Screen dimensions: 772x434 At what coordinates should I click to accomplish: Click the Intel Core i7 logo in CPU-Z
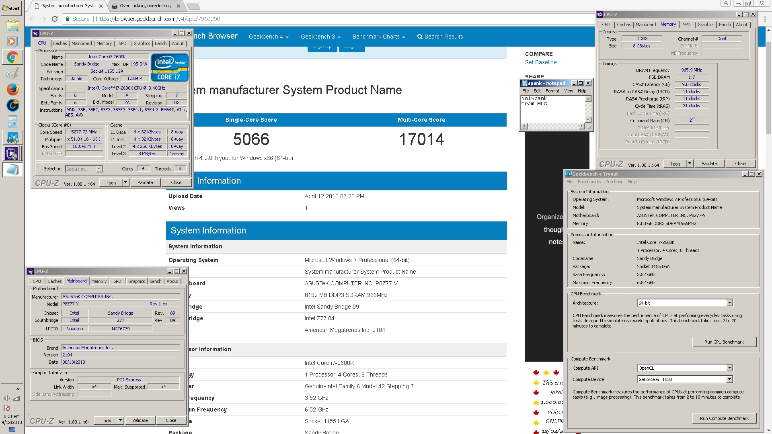point(170,67)
